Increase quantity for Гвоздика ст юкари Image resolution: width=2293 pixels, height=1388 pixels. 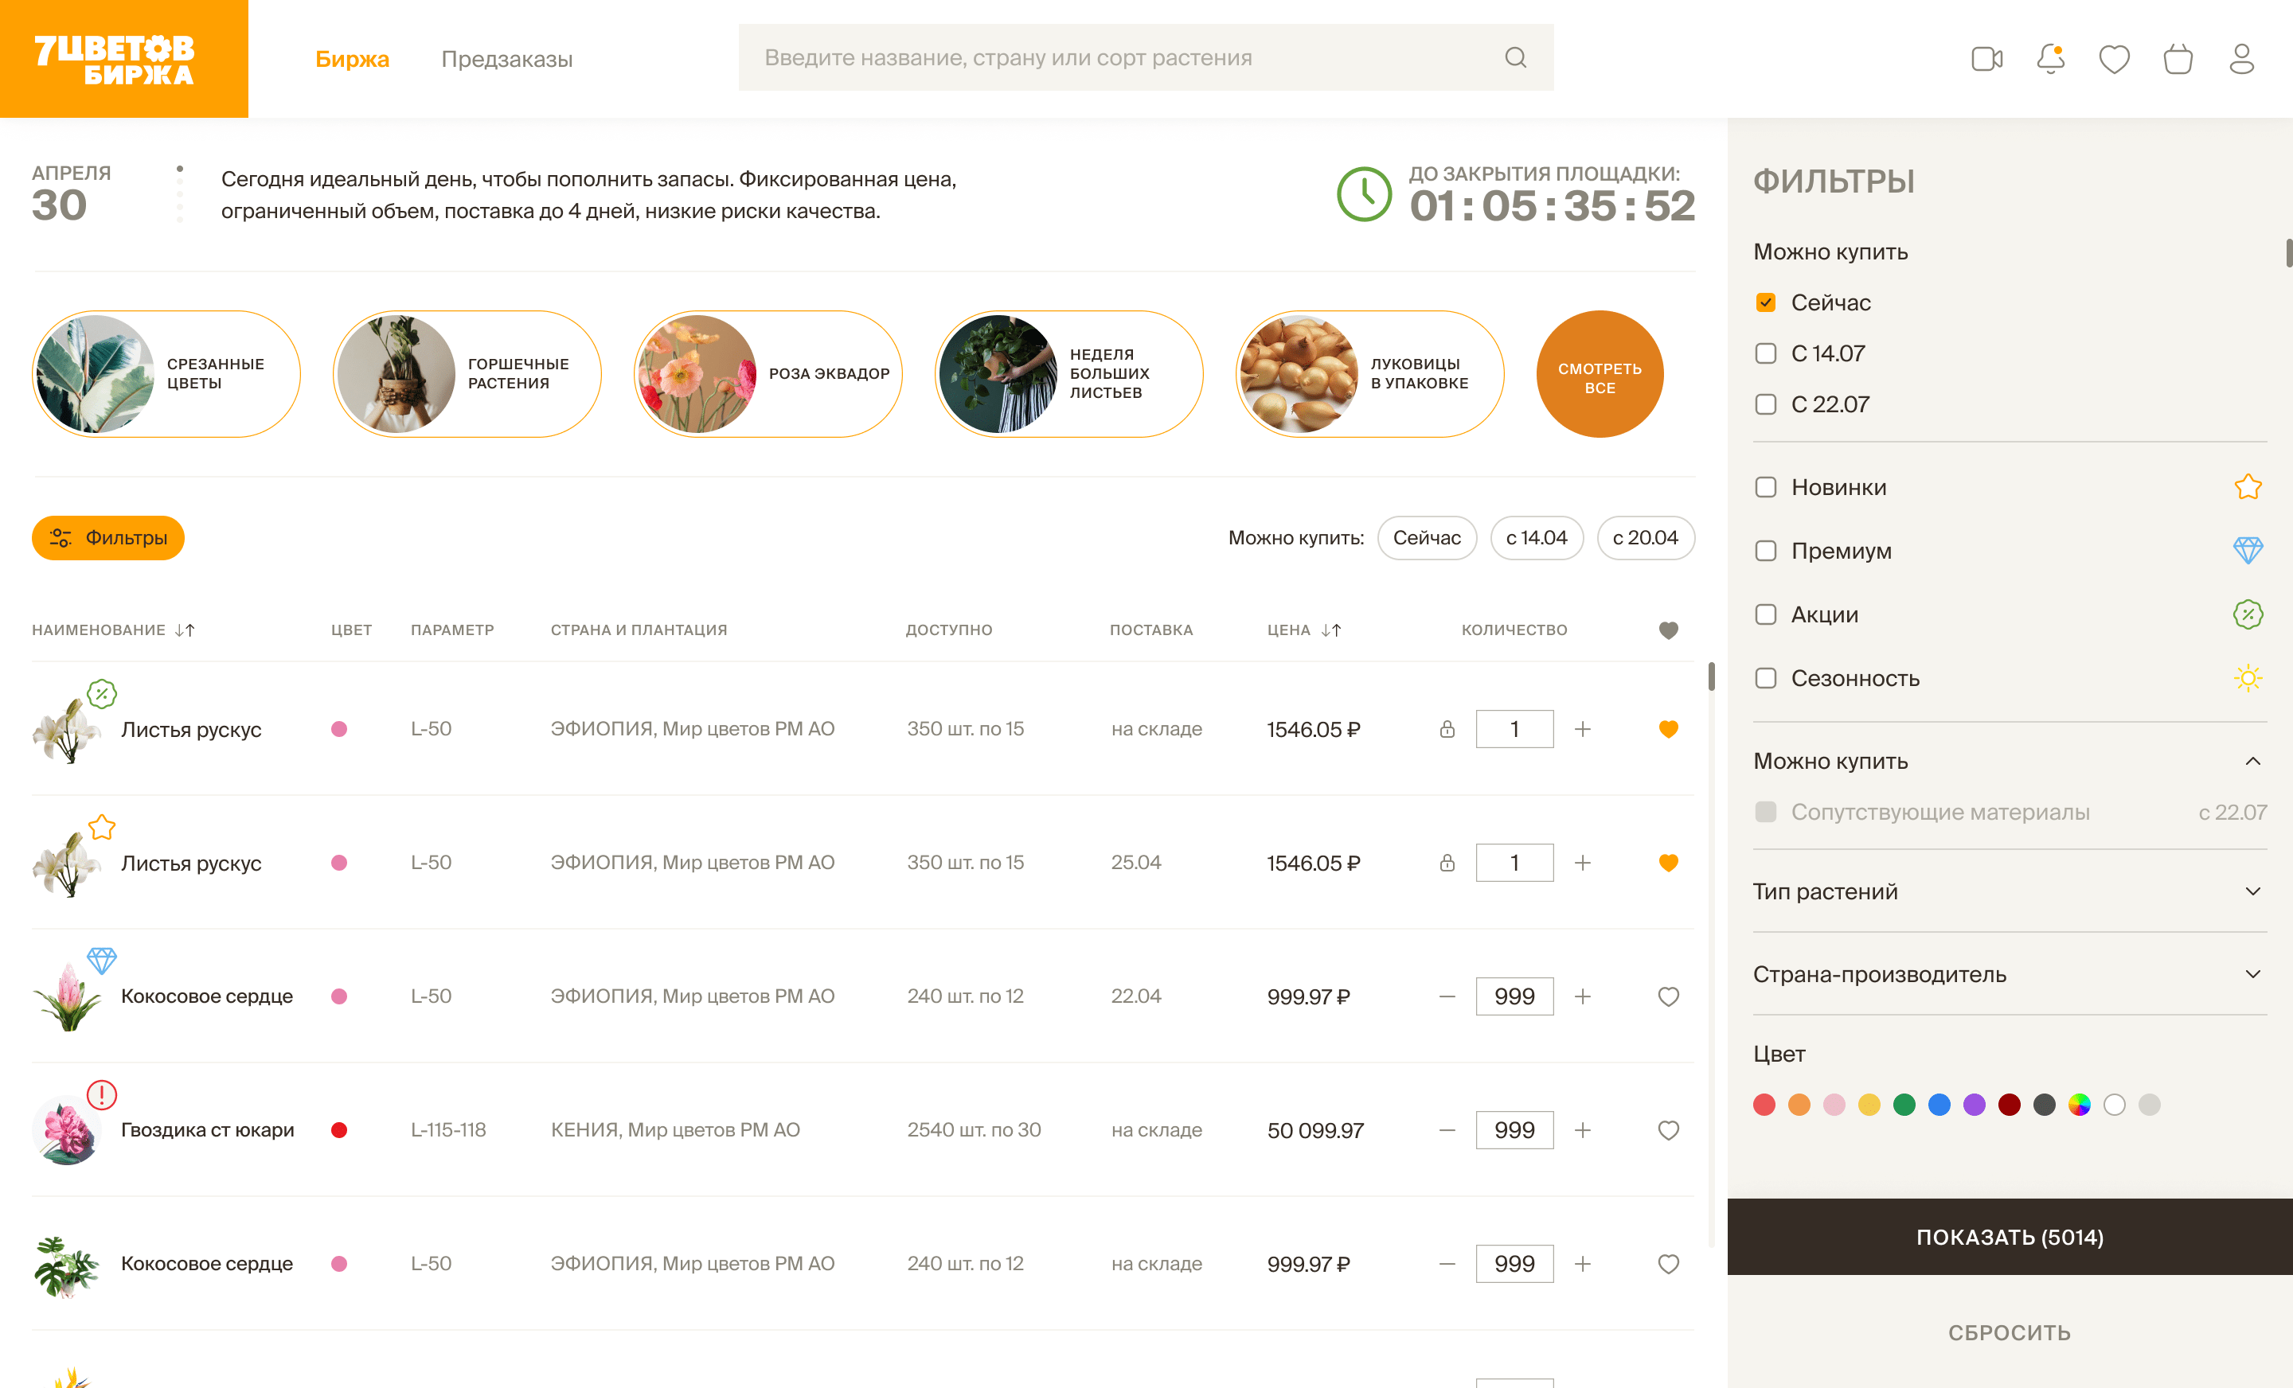pyautogui.click(x=1582, y=1130)
